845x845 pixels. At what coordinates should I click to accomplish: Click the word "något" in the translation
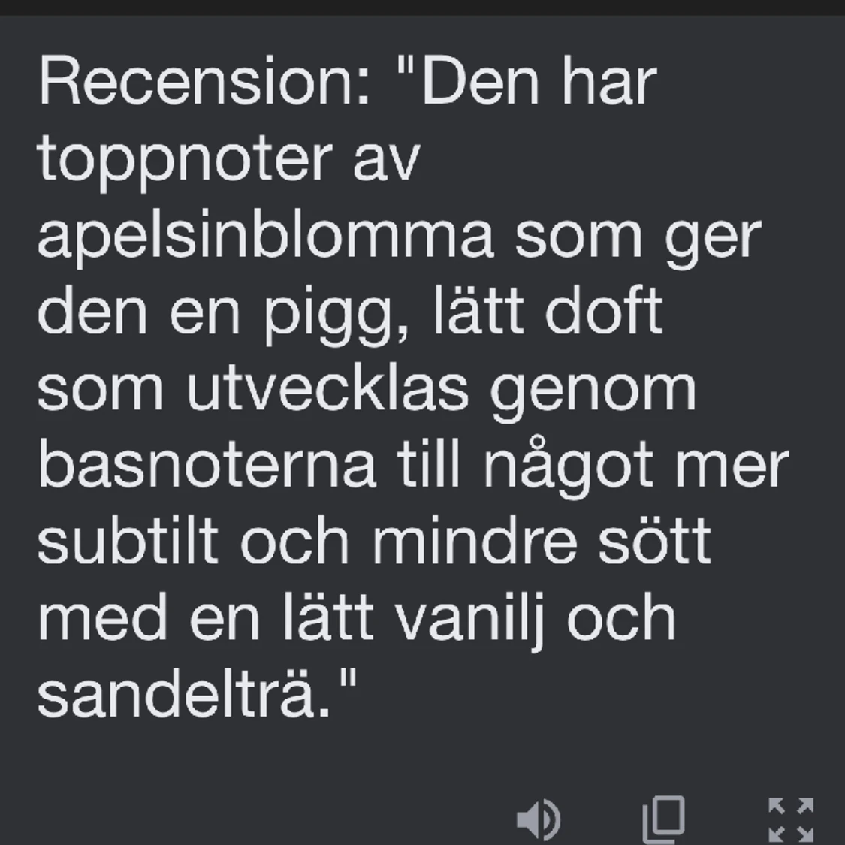click(x=569, y=468)
